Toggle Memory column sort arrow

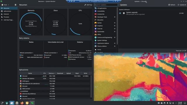click(55, 73)
